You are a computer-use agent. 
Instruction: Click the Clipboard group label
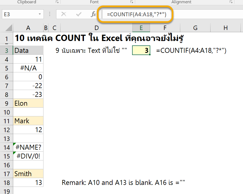click(x=26, y=2)
